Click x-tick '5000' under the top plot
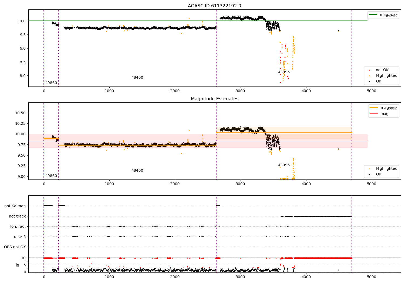Image resolution: width=405 pixels, height=283 pixels. coord(372,91)
